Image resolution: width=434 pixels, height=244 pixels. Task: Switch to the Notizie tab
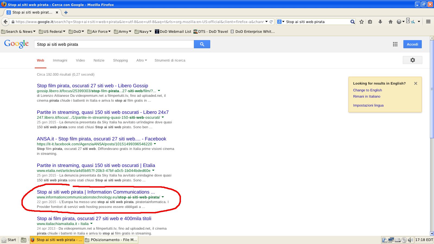pyautogui.click(x=99, y=60)
